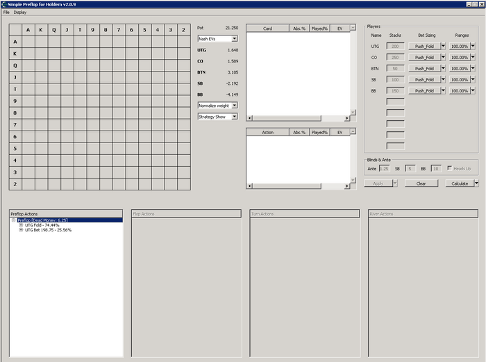Click the Calculate button

tap(460, 183)
